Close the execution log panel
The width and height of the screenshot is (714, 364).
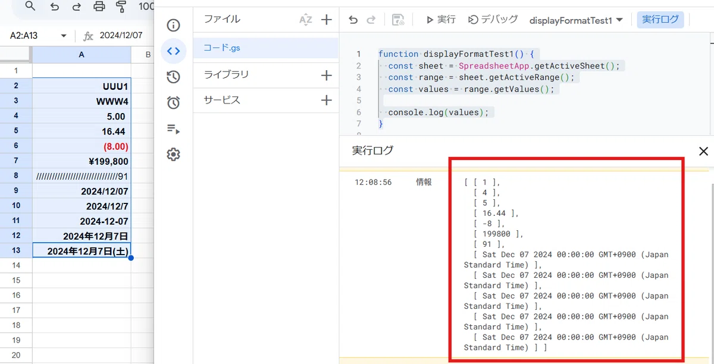703,151
